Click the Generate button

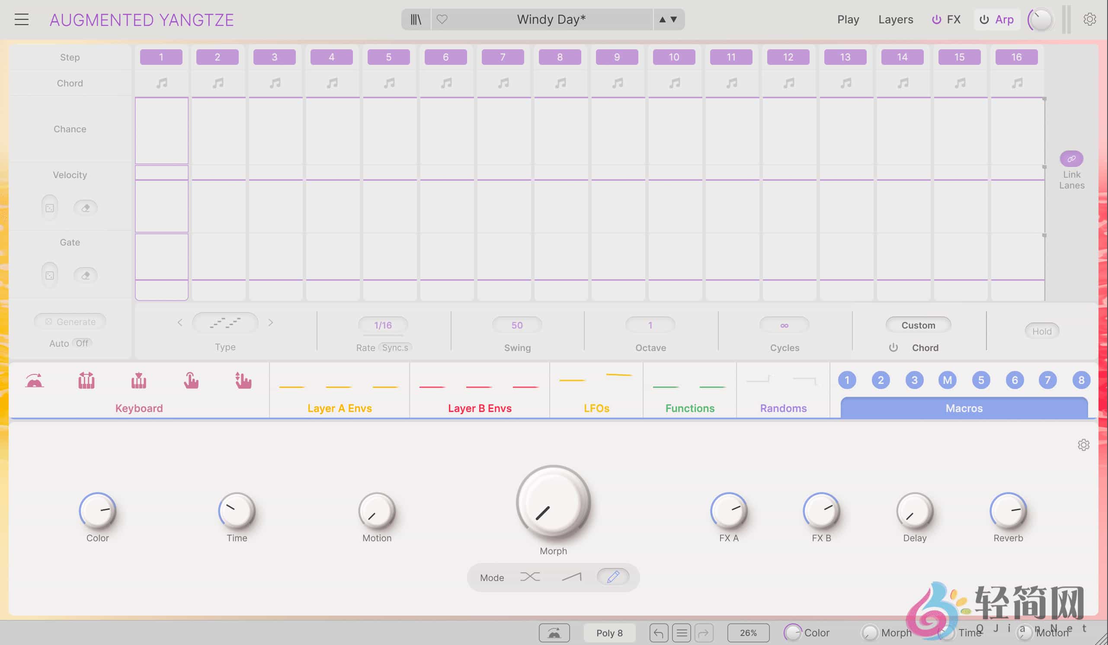[70, 322]
